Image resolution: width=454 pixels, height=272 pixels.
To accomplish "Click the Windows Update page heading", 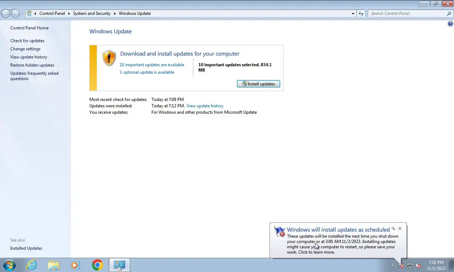I will point(110,32).
